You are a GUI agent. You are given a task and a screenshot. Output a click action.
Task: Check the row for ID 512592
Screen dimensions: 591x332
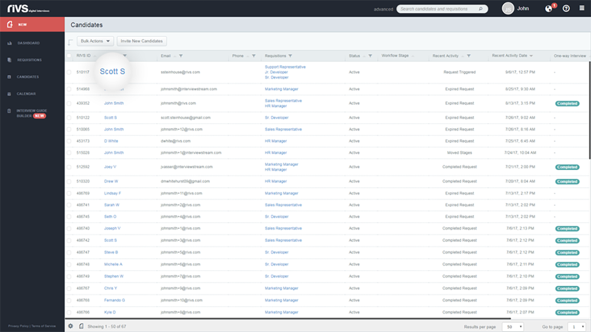[x=69, y=167]
